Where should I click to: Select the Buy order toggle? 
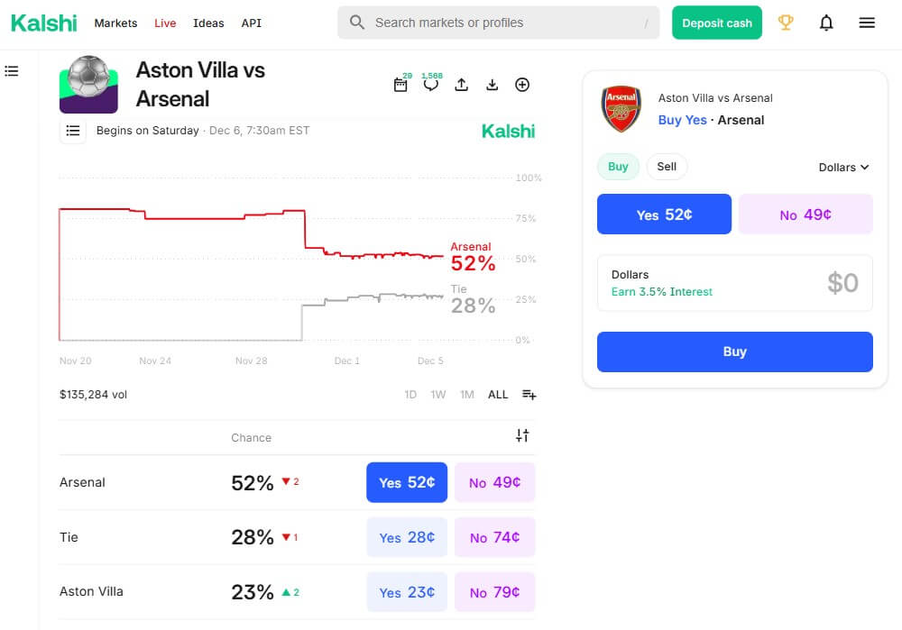click(618, 167)
